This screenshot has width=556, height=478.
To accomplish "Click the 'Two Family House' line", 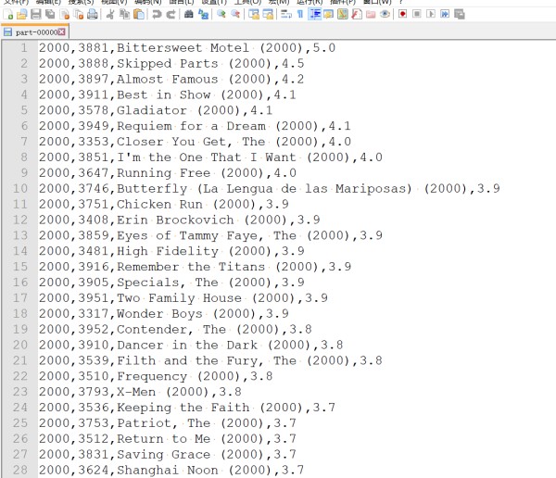I will (x=183, y=298).
